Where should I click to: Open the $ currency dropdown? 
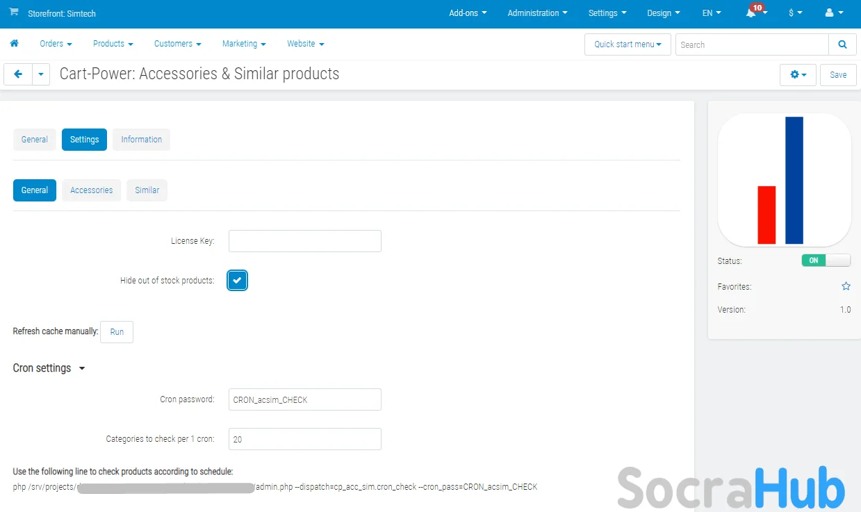pyautogui.click(x=796, y=13)
